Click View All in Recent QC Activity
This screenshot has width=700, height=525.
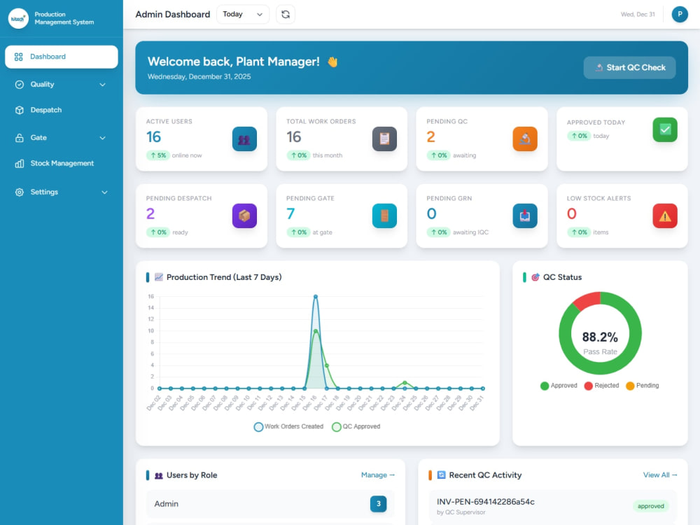pyautogui.click(x=660, y=475)
